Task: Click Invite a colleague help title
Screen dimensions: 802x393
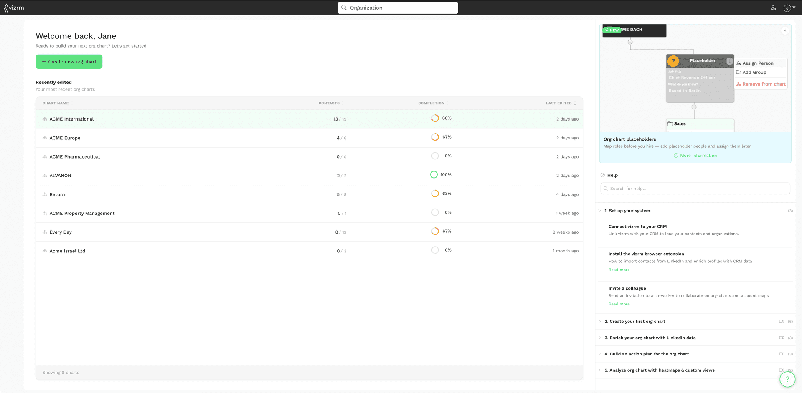Action: (627, 288)
